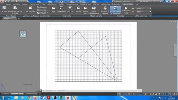The image size is (178, 100).
Task: Click Quick Access print icon
Action: (x=17, y=1)
